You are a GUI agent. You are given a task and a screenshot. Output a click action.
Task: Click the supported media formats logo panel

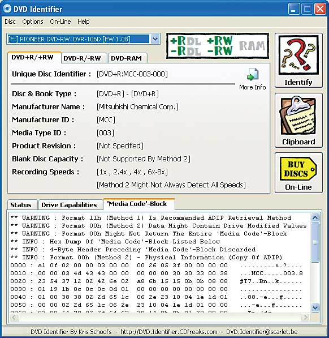218,46
